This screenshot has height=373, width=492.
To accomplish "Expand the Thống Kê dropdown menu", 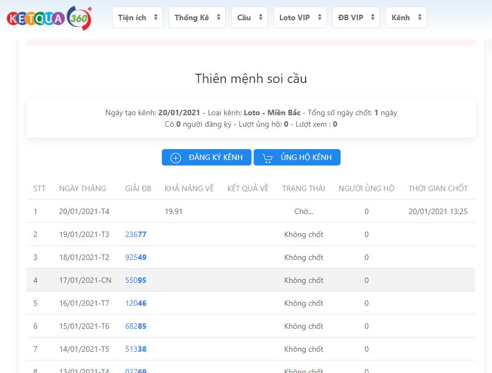I will (x=197, y=17).
